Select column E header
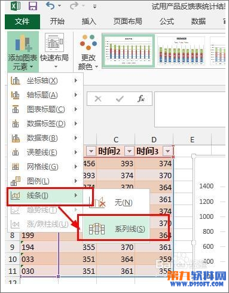The width and height of the screenshot is (229, 293). (x=192, y=140)
